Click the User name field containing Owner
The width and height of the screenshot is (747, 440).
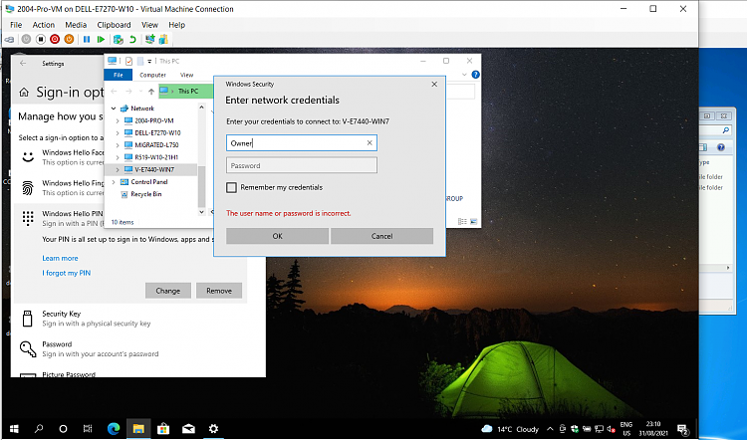click(302, 143)
